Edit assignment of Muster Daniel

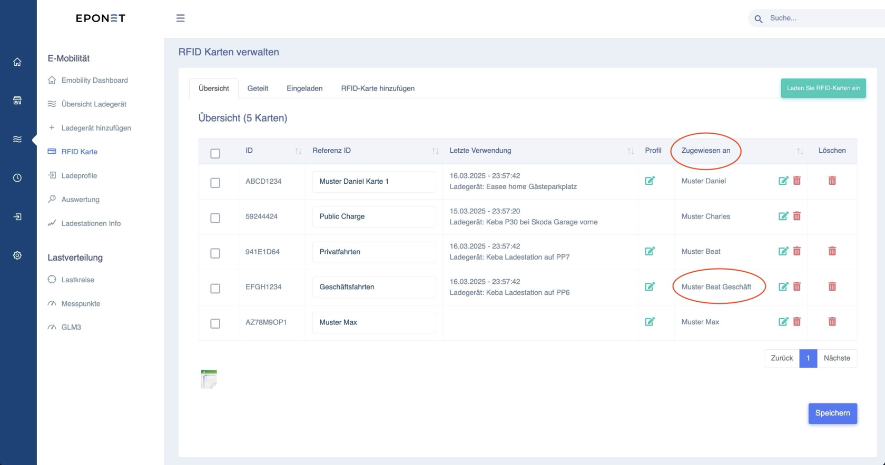[783, 181]
